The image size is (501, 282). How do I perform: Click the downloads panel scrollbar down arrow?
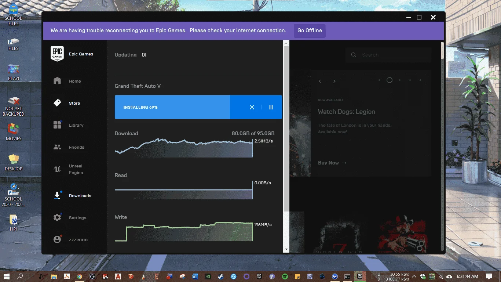pos(286,249)
